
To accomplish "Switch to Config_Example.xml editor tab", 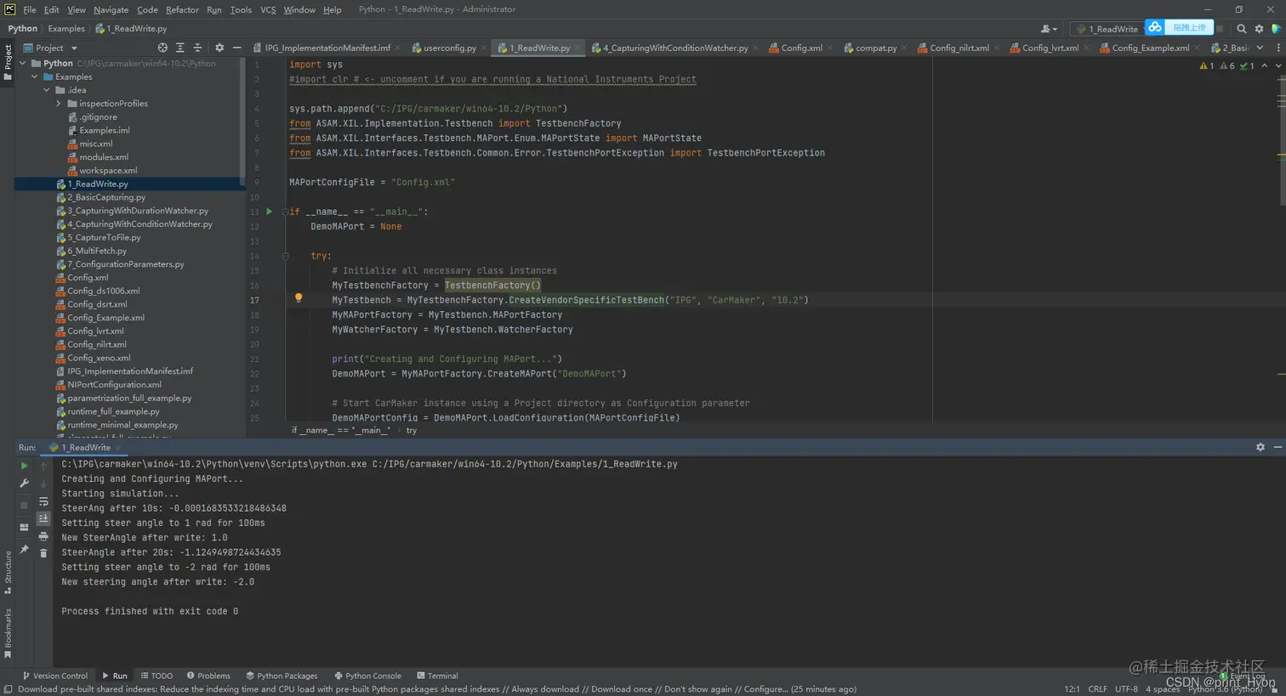I will (x=1150, y=48).
